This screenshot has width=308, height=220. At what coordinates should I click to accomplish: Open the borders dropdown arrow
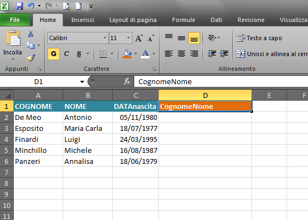[112, 54]
